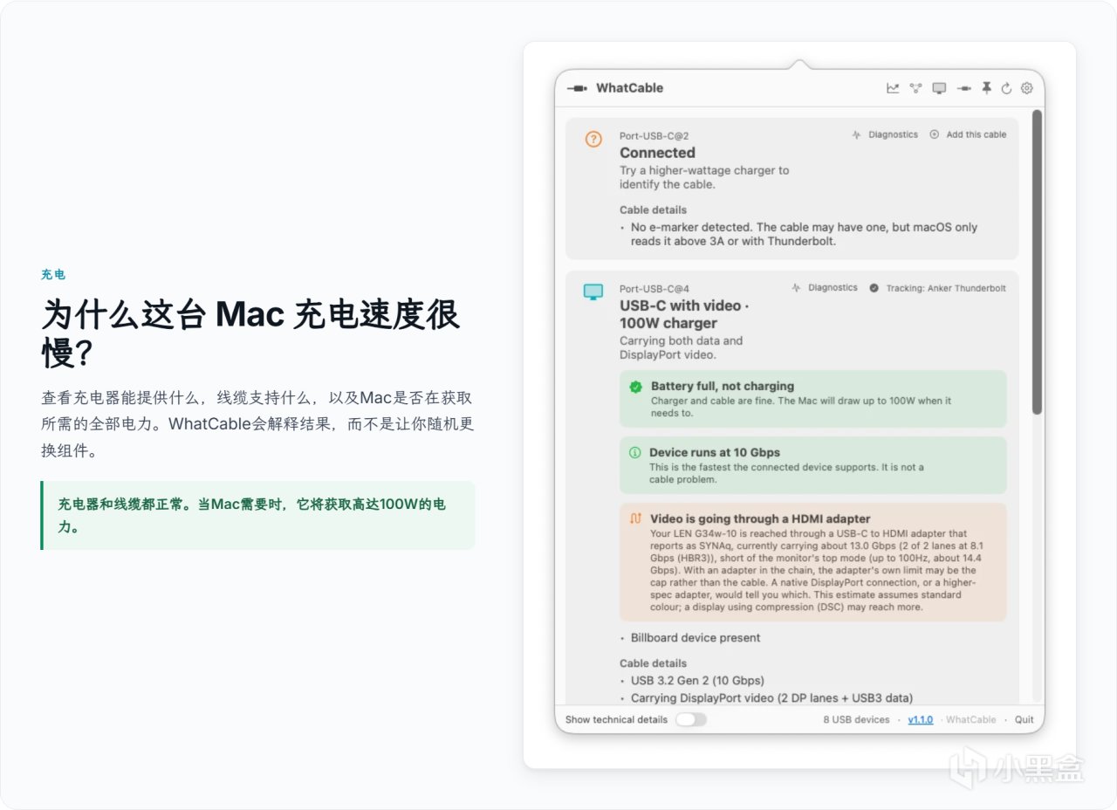Click the HDMI adapter warning notice
This screenshot has height=810, width=1117.
pyautogui.click(x=813, y=562)
